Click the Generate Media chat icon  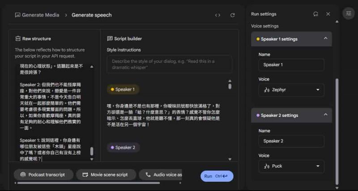pos(17,15)
